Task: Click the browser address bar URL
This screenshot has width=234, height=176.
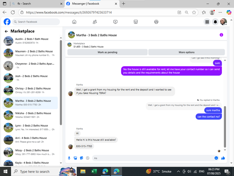Action: (x=69, y=12)
